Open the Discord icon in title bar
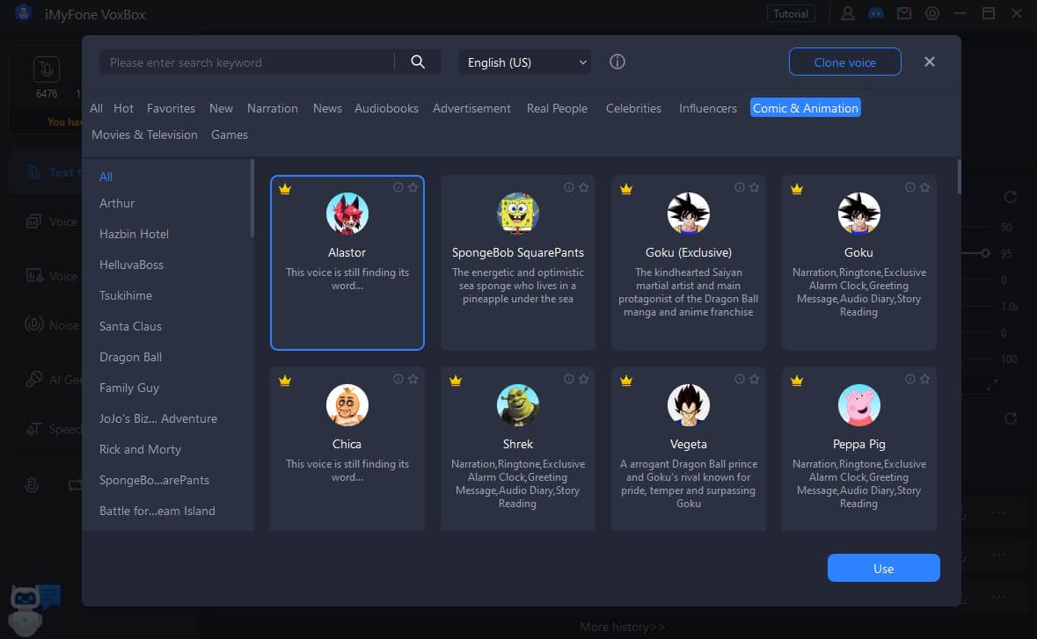The height and width of the screenshot is (639, 1037). coord(876,13)
